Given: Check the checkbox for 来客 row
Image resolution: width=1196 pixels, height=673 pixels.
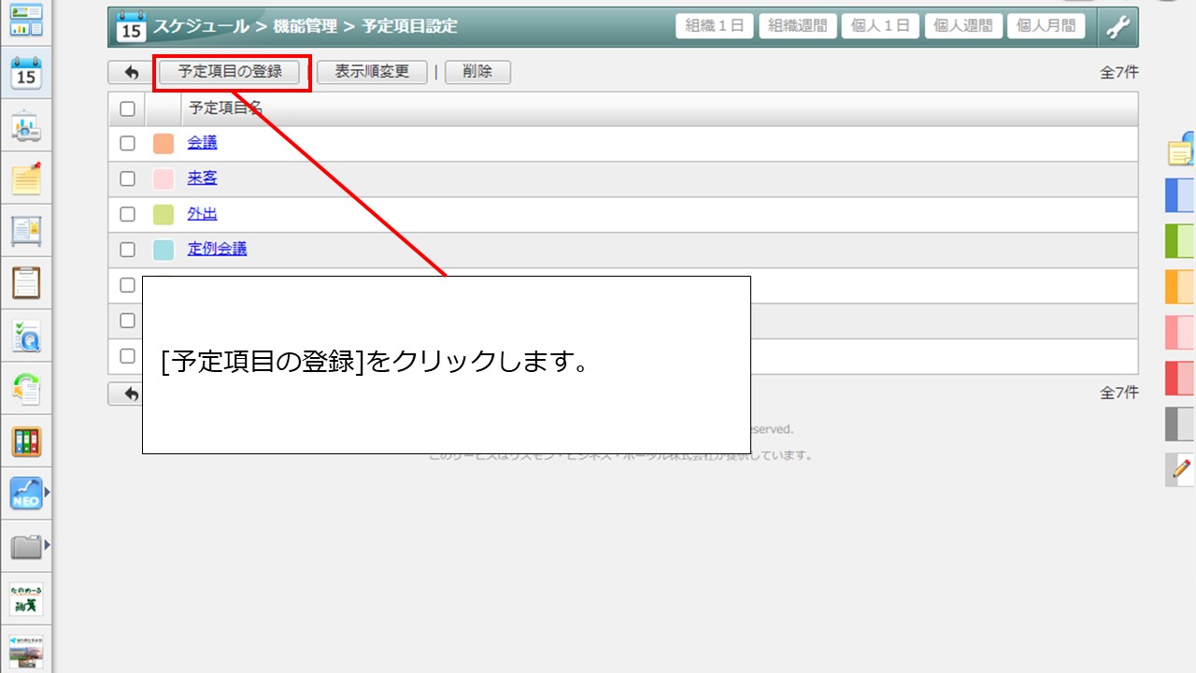Looking at the screenshot, I should [x=127, y=179].
